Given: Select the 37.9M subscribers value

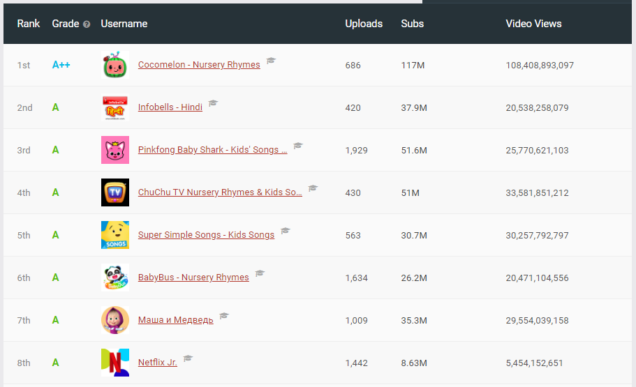Looking at the screenshot, I should tap(414, 108).
